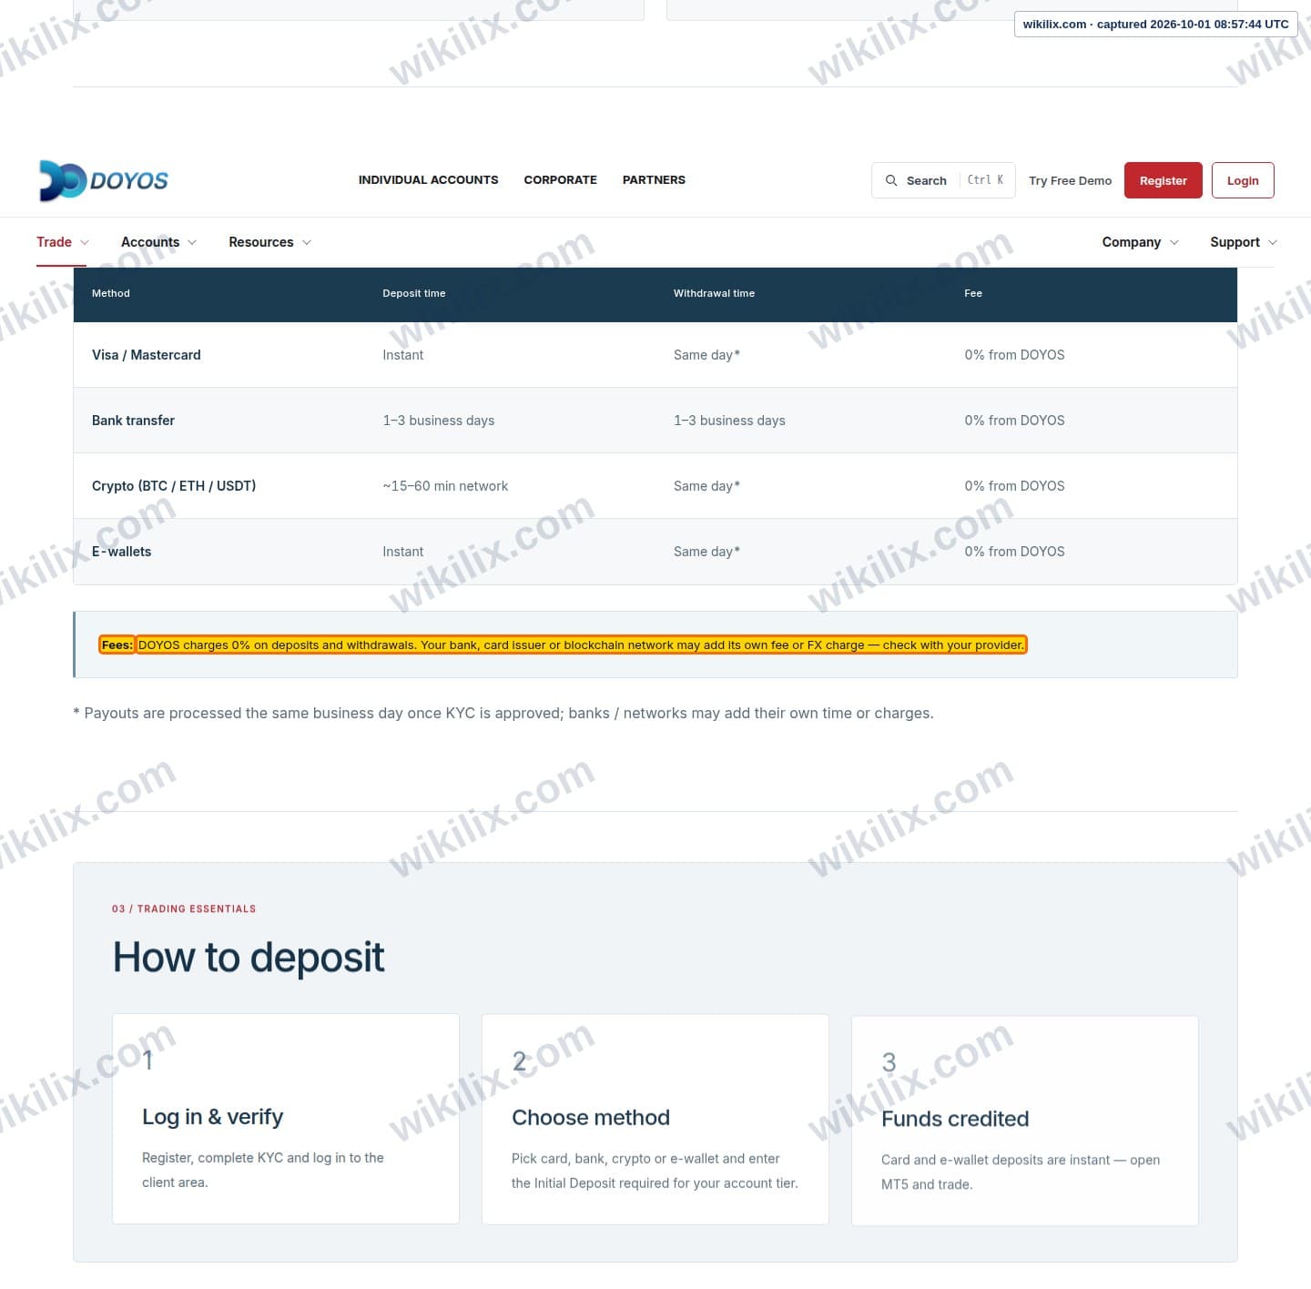Click the Choose method card title
The image size is (1311, 1289).
click(x=591, y=1118)
